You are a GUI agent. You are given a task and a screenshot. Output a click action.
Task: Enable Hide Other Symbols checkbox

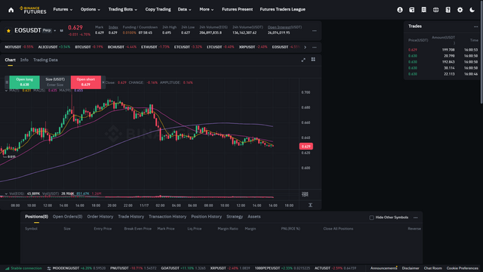[371, 218]
